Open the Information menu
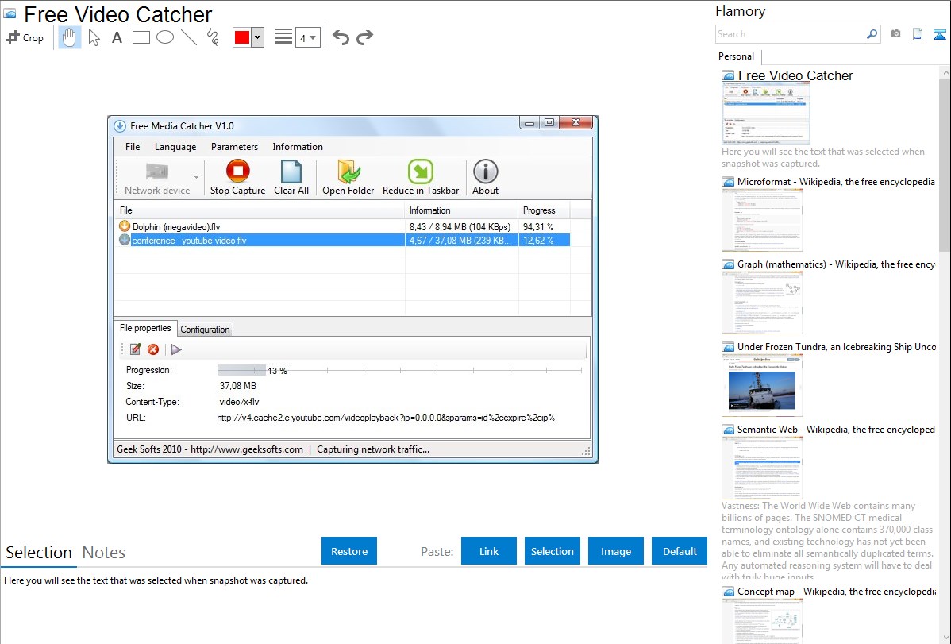The height and width of the screenshot is (644, 951). [297, 147]
